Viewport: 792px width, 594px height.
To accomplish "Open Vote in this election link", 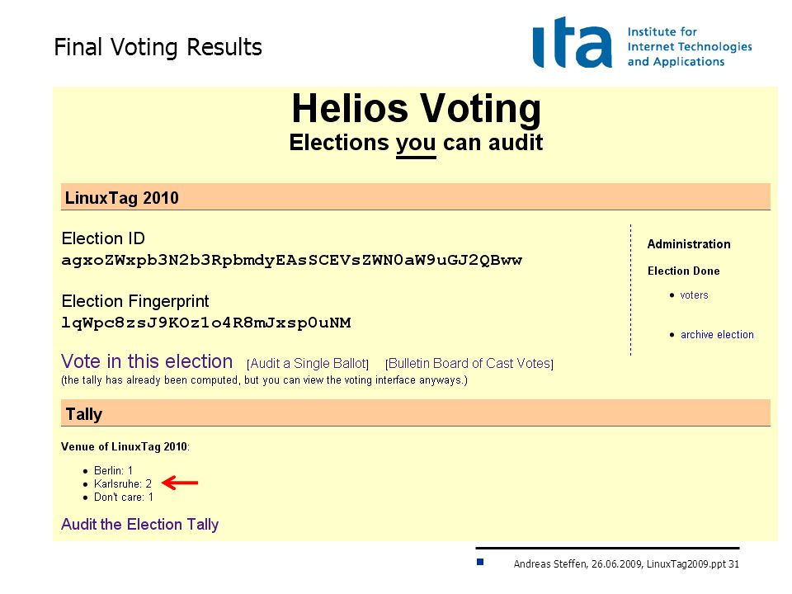I will point(147,361).
